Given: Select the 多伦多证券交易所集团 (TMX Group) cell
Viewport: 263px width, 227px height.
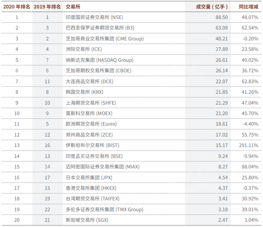Looking at the screenshot, I should pyautogui.click(x=104, y=210).
